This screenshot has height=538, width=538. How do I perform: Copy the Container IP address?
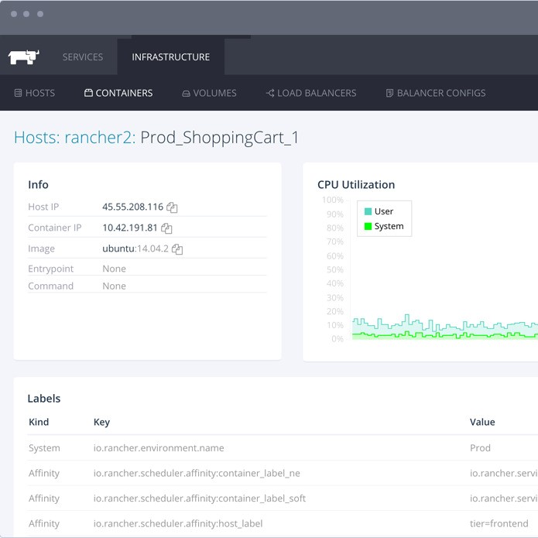[166, 228]
